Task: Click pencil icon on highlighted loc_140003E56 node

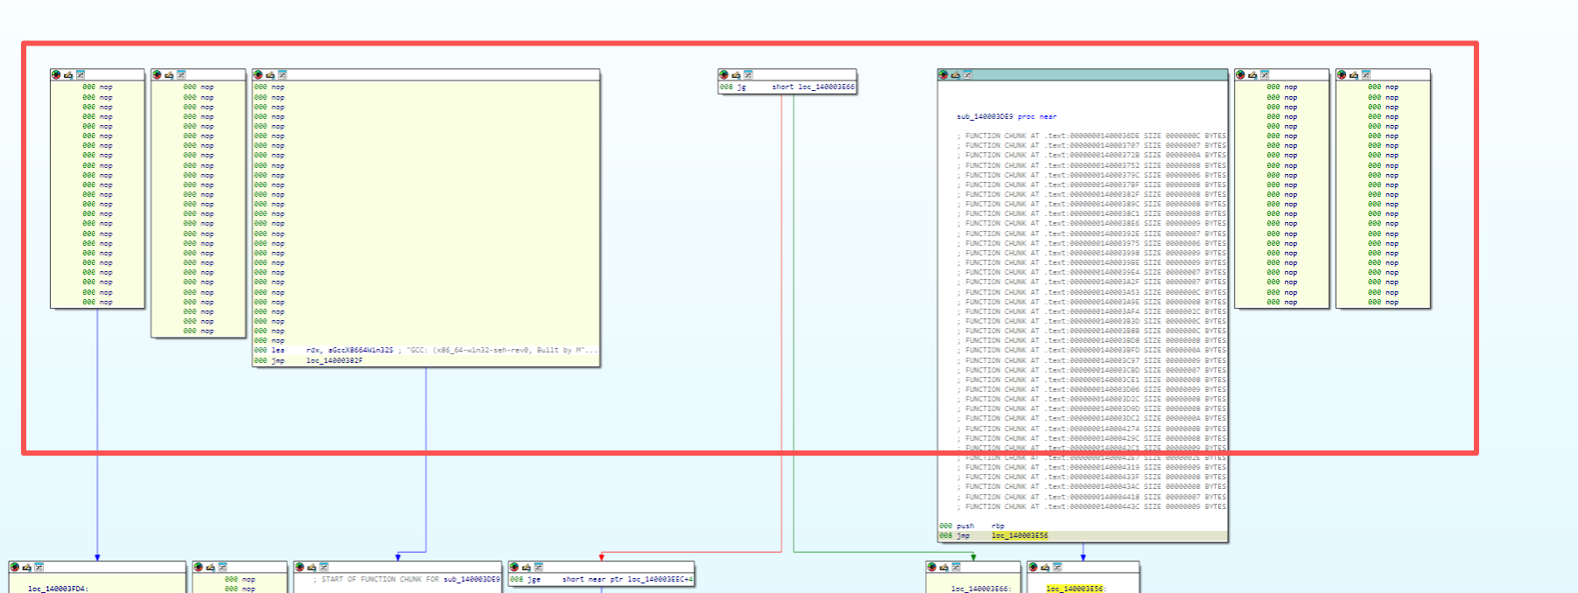Action: coord(1045,568)
